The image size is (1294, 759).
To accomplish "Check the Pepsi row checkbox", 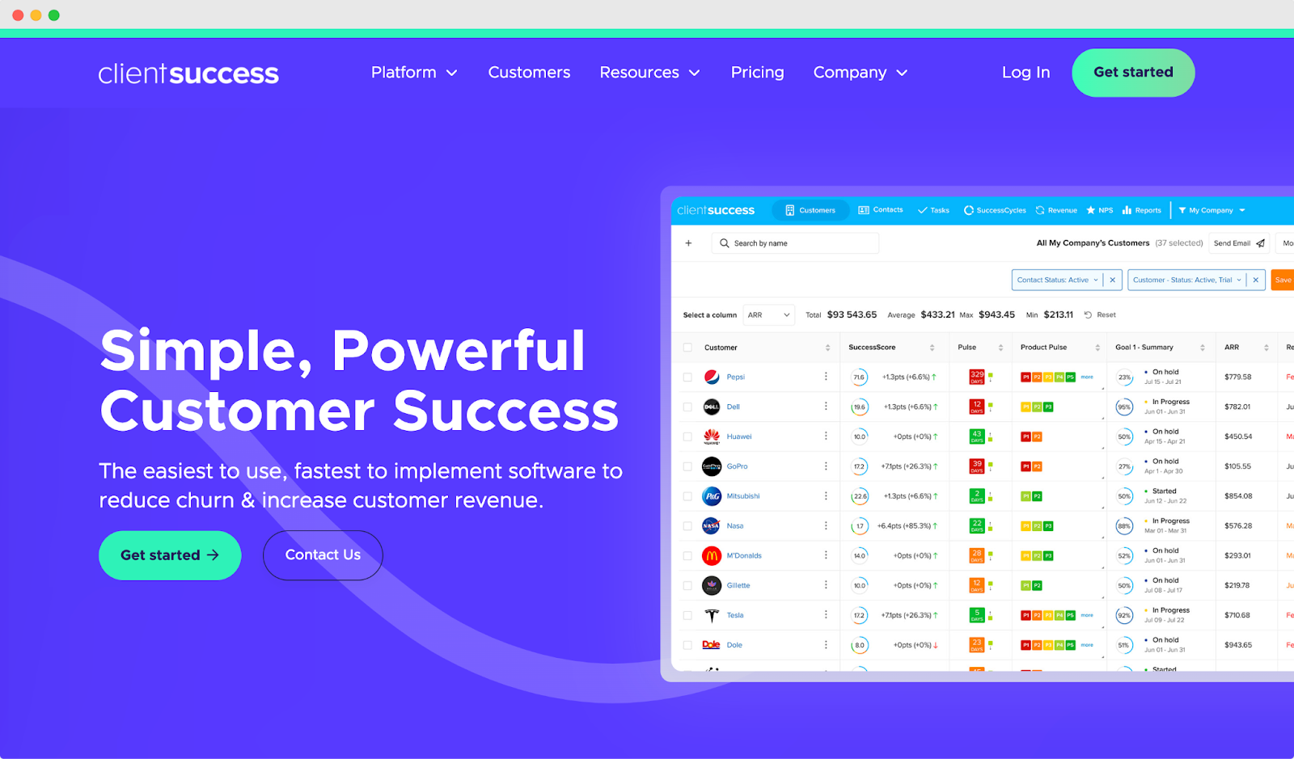I will [687, 377].
